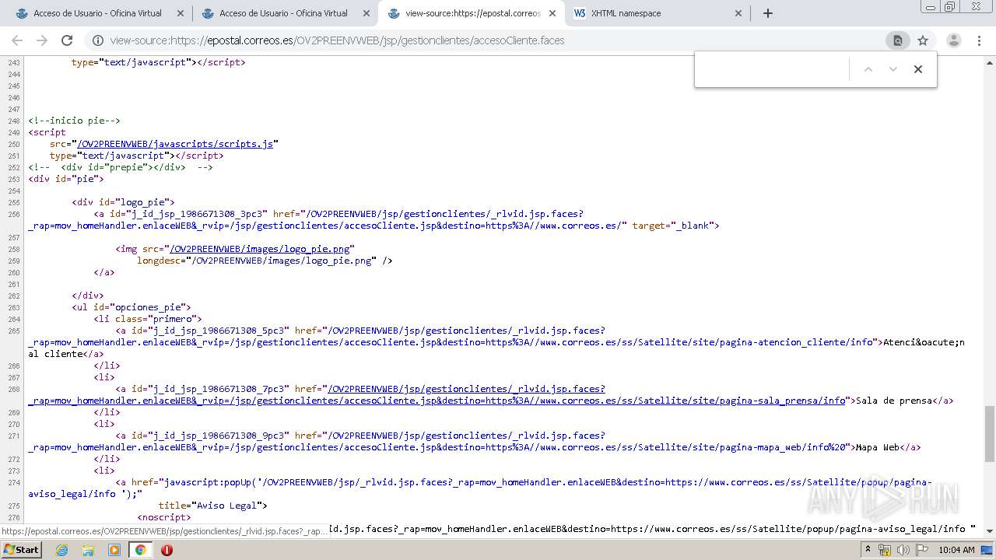Click the 10:04 AM clock
This screenshot has width=996, height=560.
click(x=956, y=550)
